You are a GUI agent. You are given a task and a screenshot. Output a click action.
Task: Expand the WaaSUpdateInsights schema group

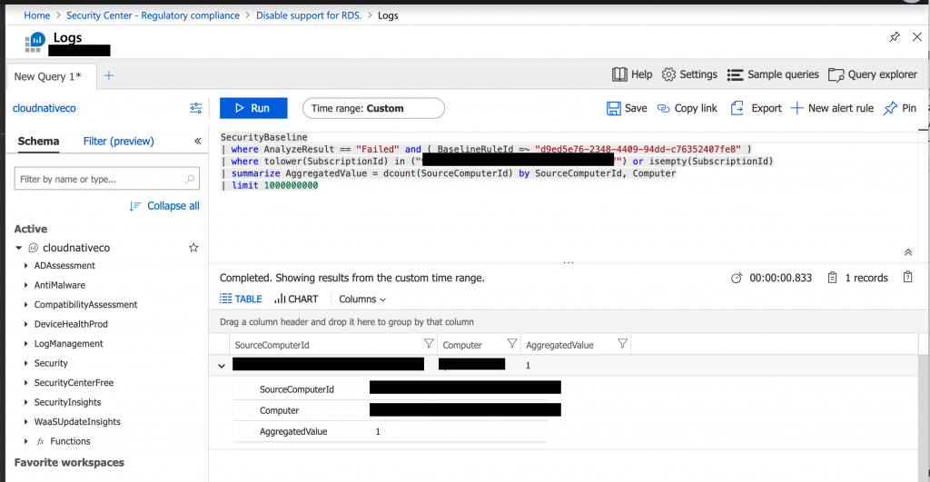(x=25, y=422)
